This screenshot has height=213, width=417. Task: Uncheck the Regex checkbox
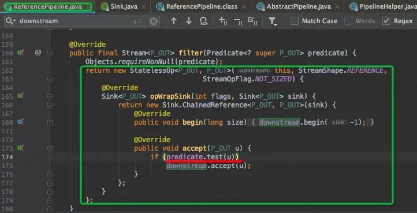tap(386, 21)
